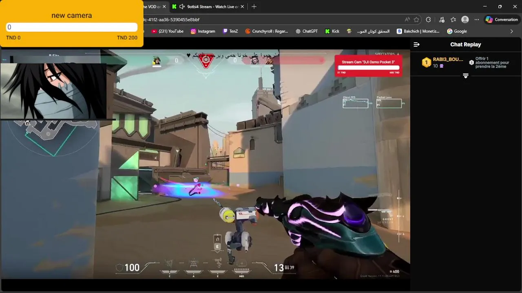Click the 'TND 0' starting amount label
Viewport: 522px width, 293px height.
coord(13,37)
